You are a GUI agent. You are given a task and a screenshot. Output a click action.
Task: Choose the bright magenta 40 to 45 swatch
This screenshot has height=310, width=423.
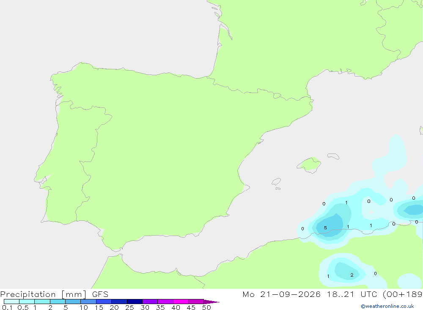click(181, 302)
